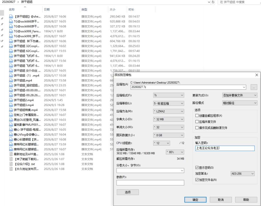This screenshot has height=206, width=261.
Task: Click the size 604,766 KB
Action: (117, 41)
